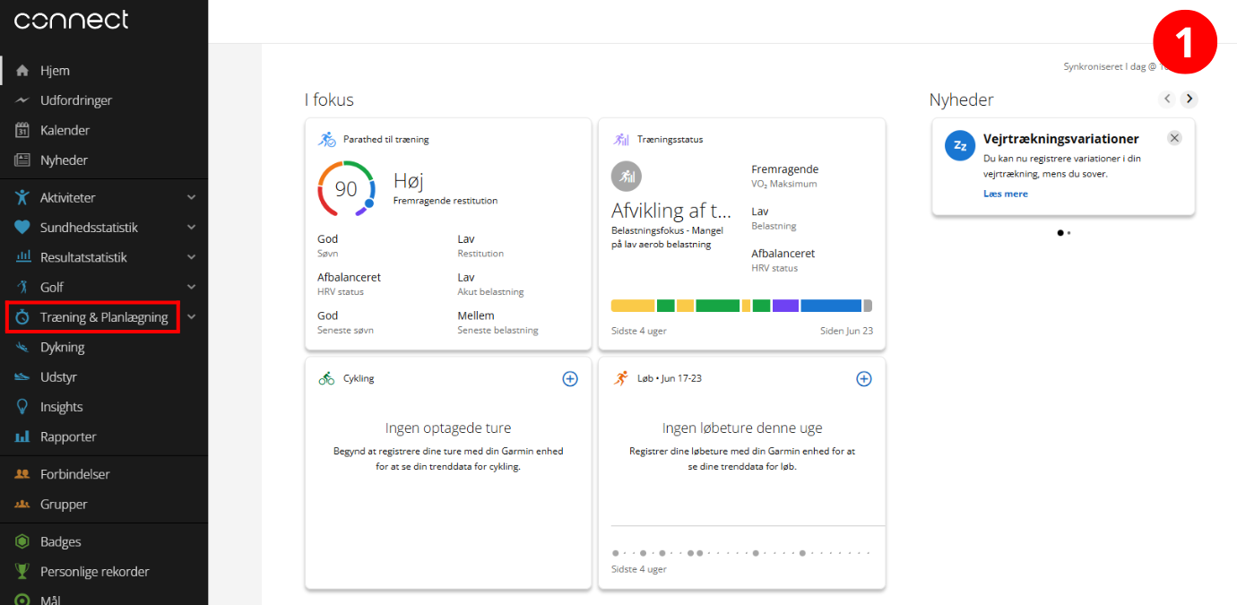Click the Personlige rekorder trophy icon
The image size is (1237, 605).
22,572
